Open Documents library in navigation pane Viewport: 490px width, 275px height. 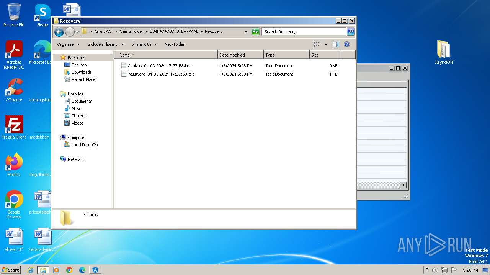82,101
